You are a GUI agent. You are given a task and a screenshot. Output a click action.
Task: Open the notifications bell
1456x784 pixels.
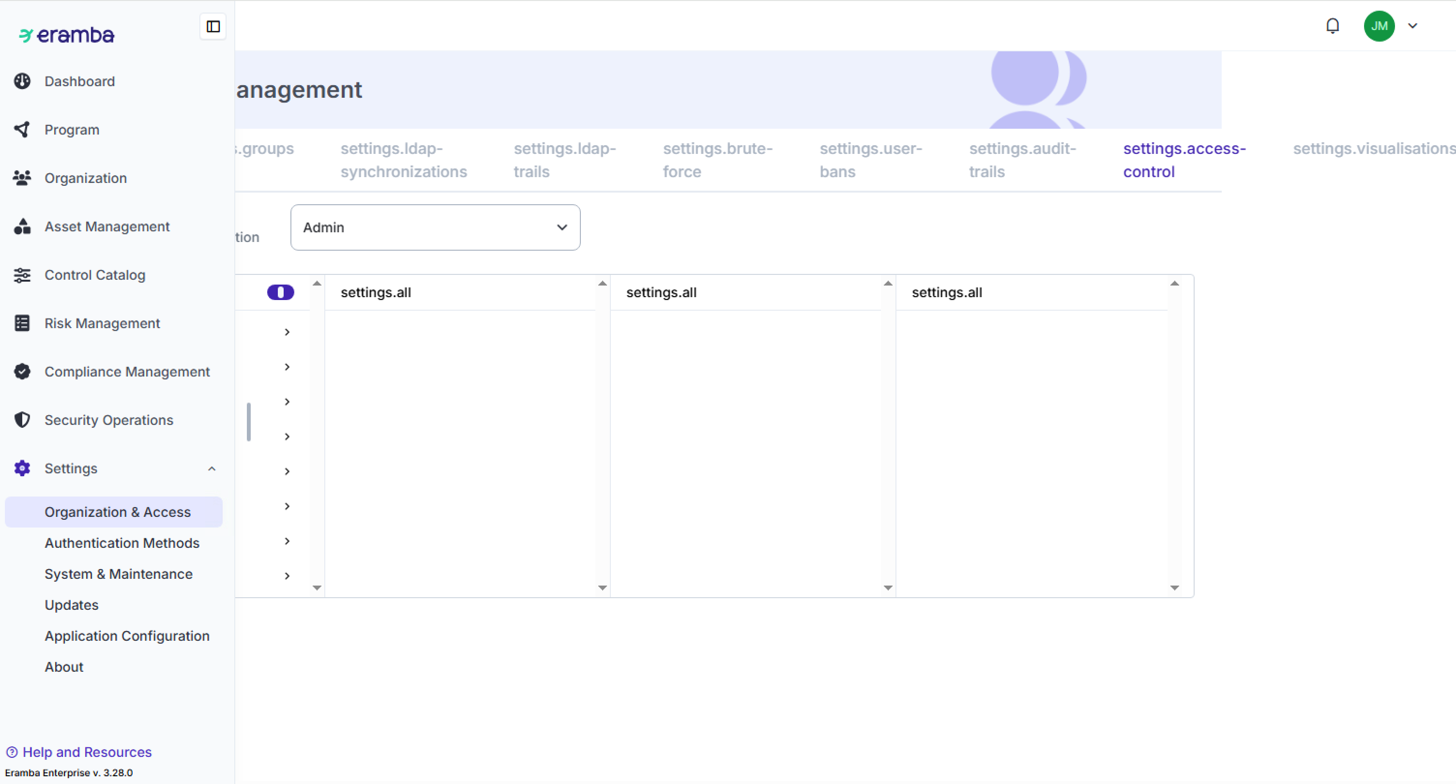pos(1332,26)
